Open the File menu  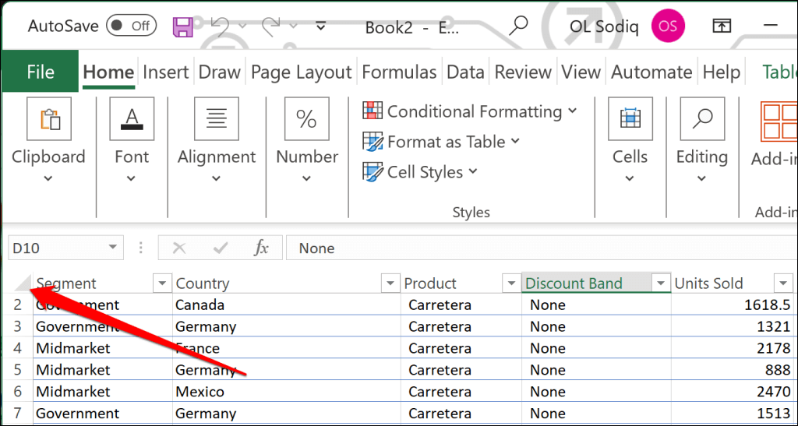click(40, 72)
